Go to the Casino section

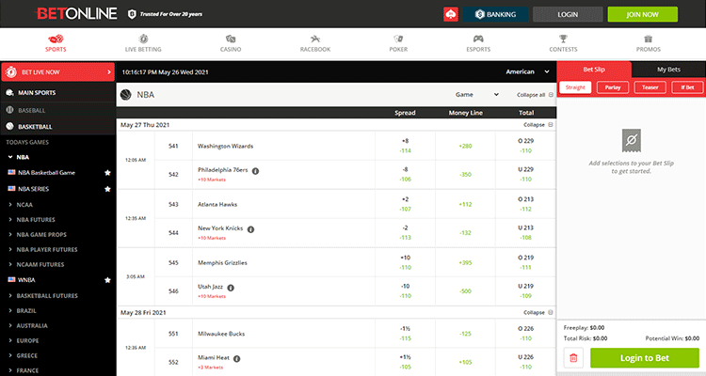pyautogui.click(x=231, y=43)
